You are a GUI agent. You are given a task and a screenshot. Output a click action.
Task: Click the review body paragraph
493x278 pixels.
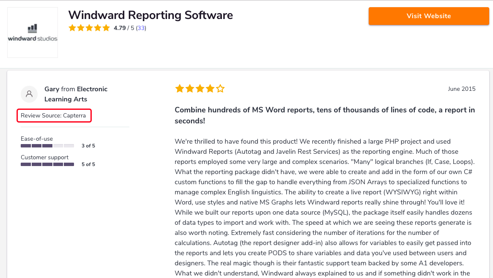coord(324,207)
